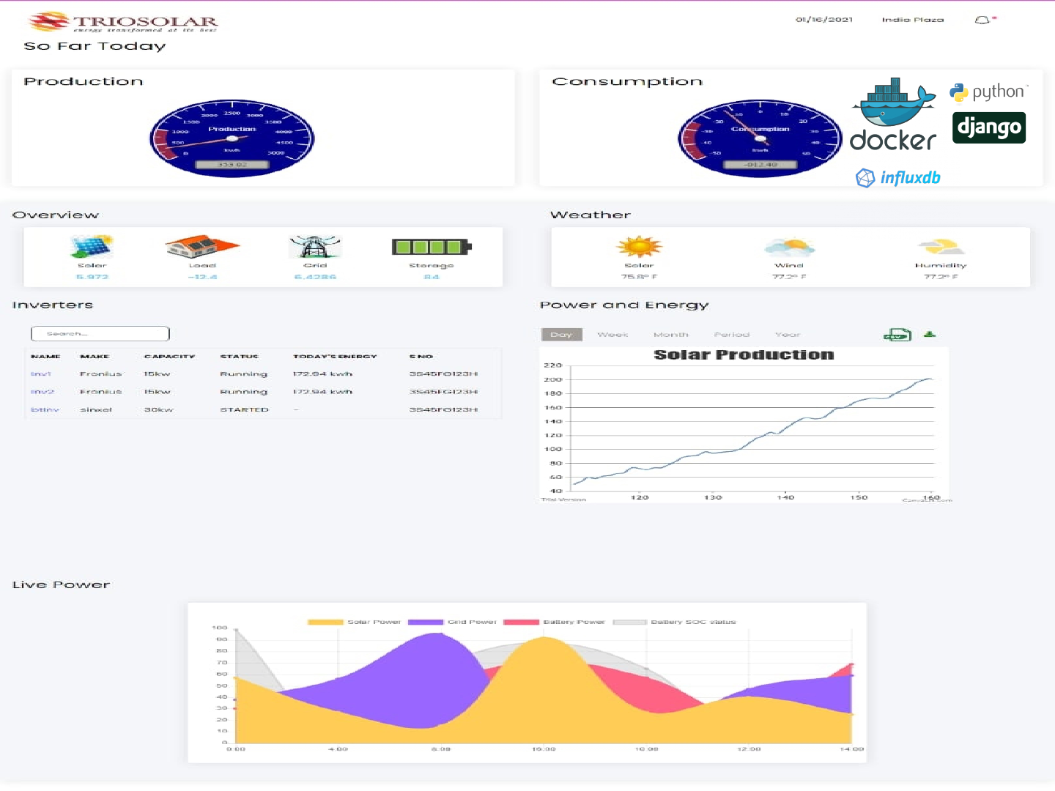Image resolution: width=1055 pixels, height=791 pixels.
Task: Toggle the Solar Power legend item
Action: [x=355, y=622]
